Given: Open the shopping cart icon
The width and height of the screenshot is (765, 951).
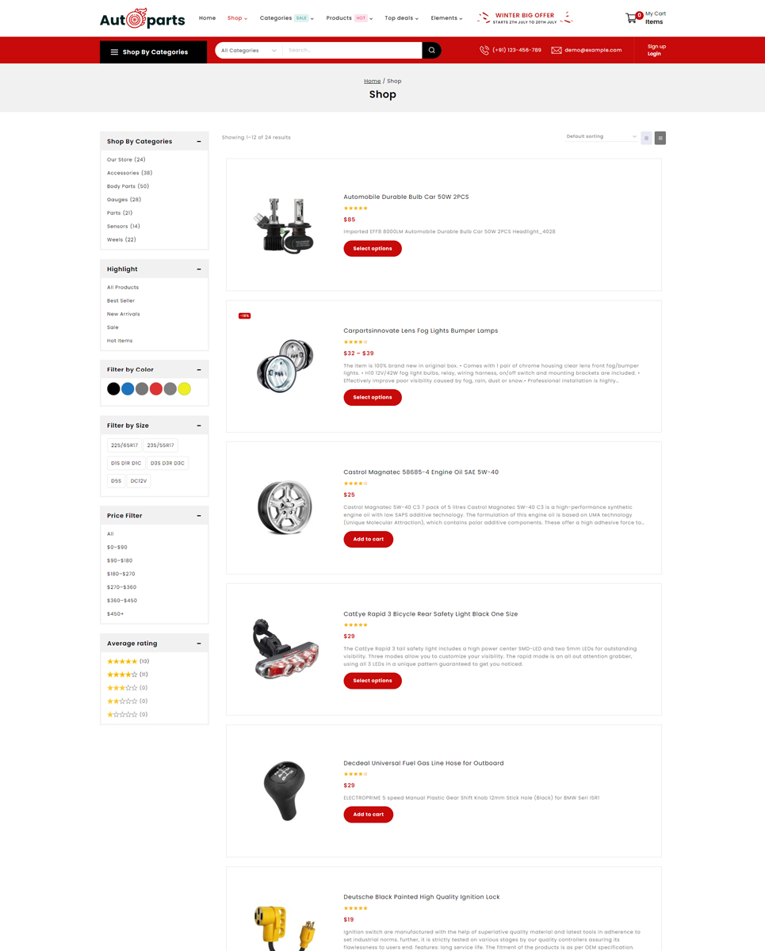Looking at the screenshot, I should tap(632, 17).
